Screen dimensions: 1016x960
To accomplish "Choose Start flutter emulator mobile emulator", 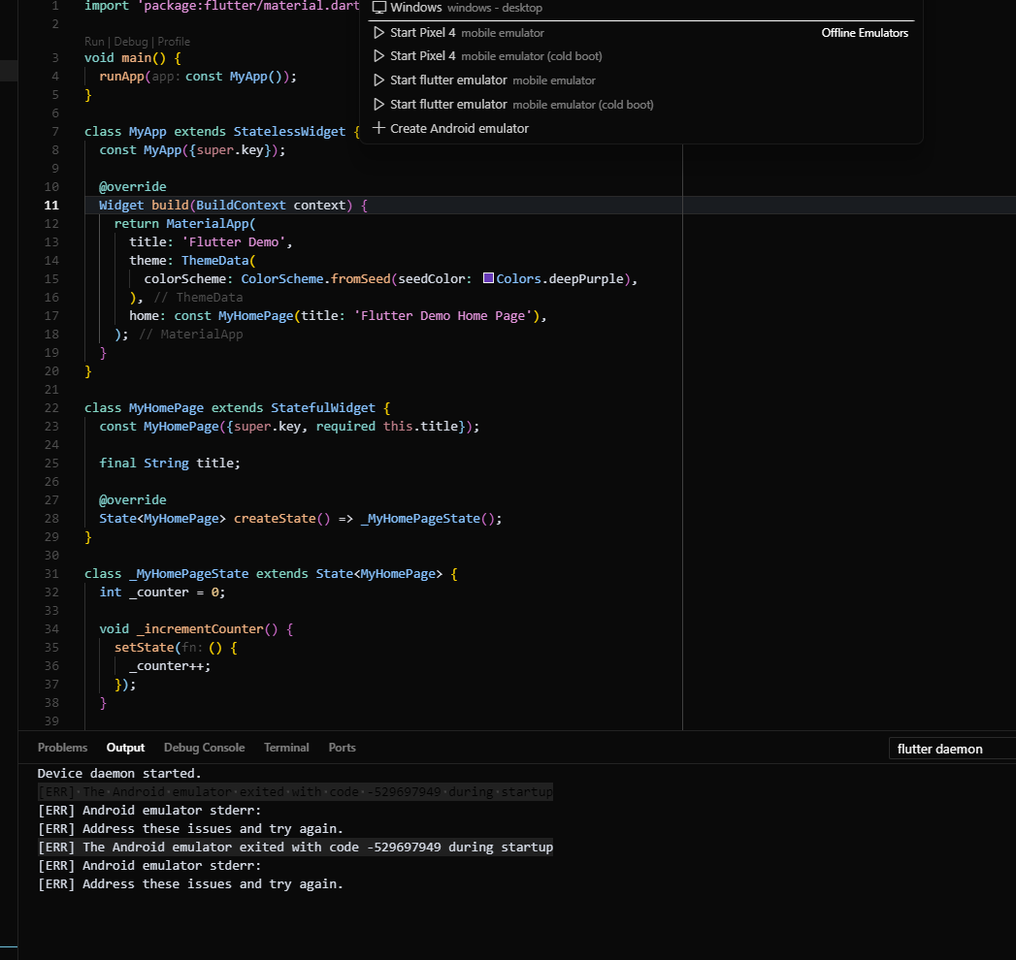I will coord(641,80).
